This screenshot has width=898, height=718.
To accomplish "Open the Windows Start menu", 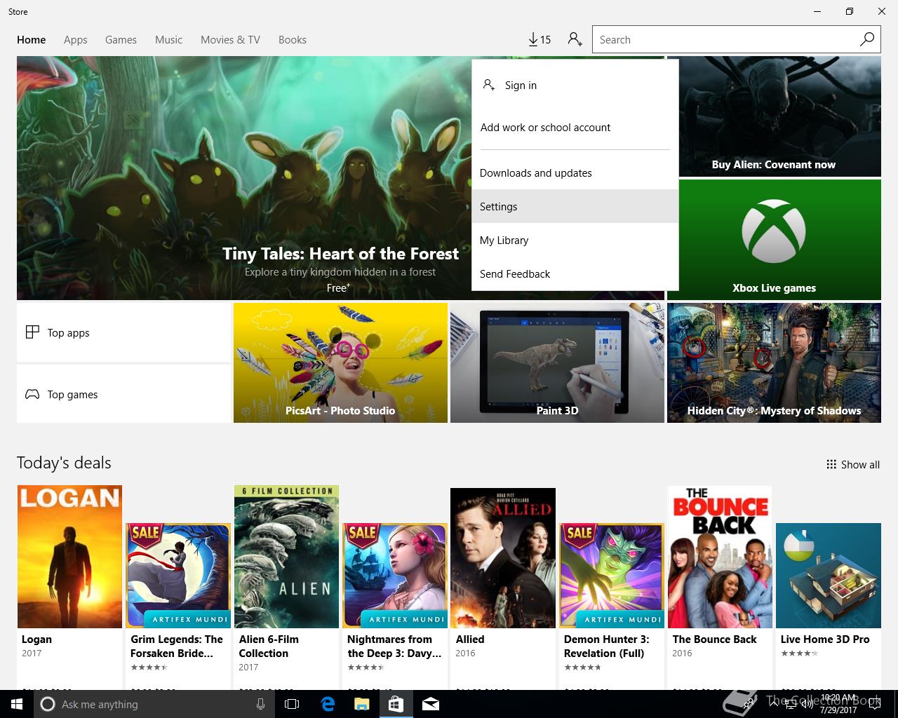I will [16, 704].
